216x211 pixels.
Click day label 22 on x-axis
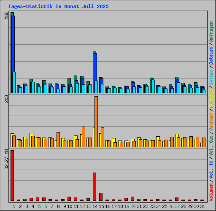coord(146,206)
